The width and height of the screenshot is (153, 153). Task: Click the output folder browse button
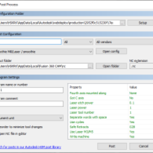pos(90,66)
